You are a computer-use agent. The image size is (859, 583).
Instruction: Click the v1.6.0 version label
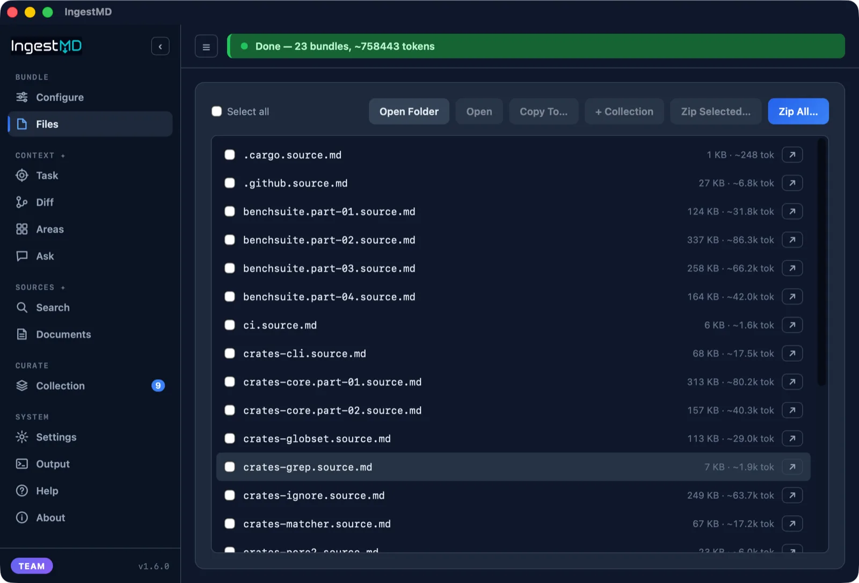tap(154, 566)
